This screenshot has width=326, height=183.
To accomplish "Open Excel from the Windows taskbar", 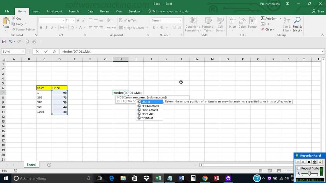I will coord(158,178).
